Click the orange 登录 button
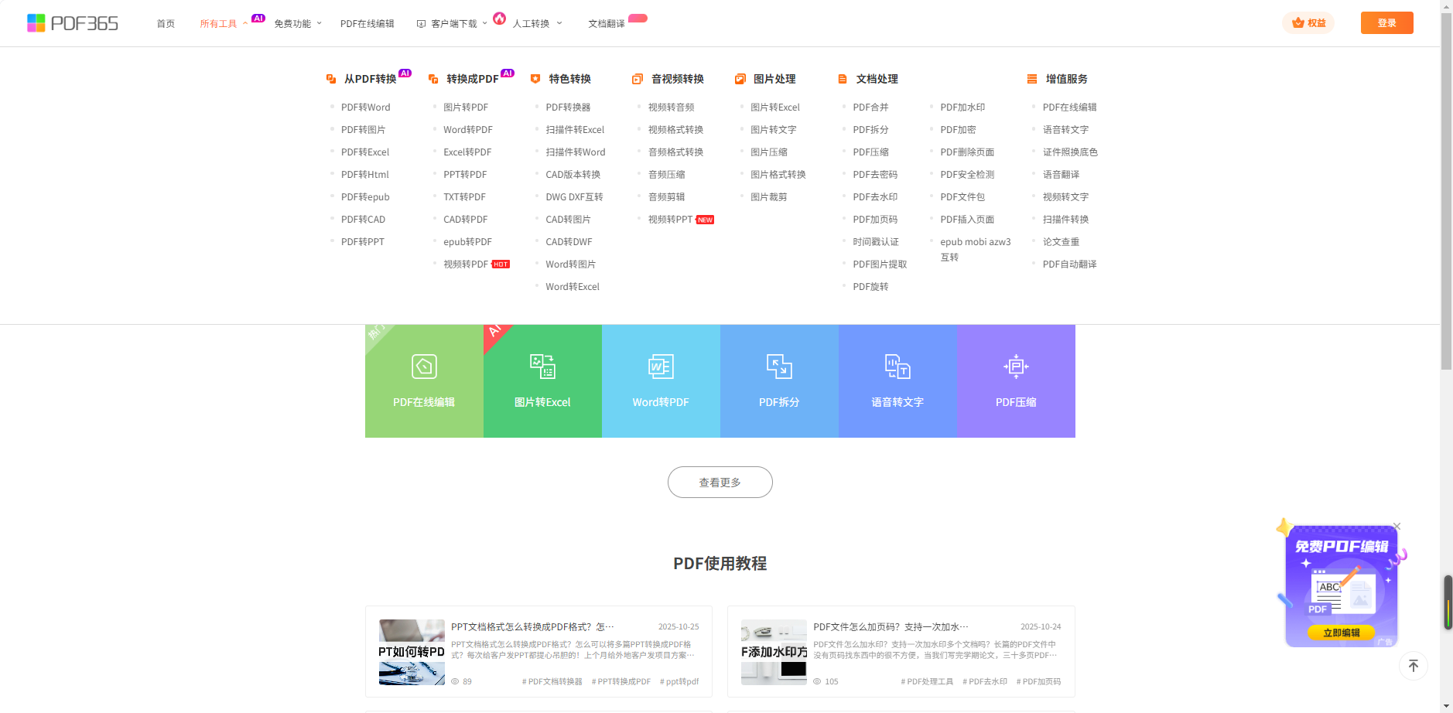The height and width of the screenshot is (713, 1453). click(1386, 23)
